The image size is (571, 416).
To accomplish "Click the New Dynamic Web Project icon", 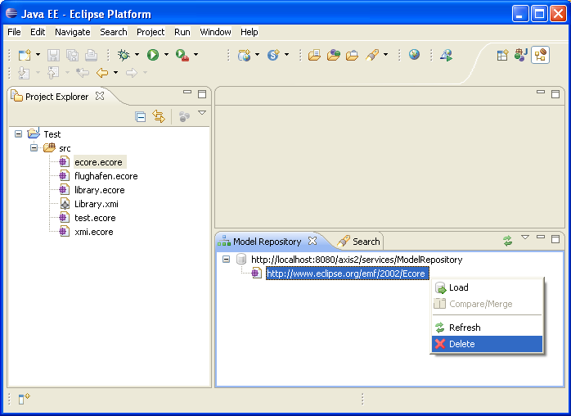I will pos(245,55).
